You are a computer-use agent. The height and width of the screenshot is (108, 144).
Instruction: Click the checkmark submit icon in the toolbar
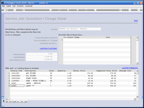coord(130,10)
